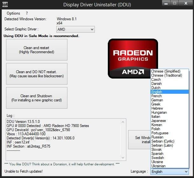Pick Ukraine language option
This screenshot has height=178, width=194.
pos(170,162)
